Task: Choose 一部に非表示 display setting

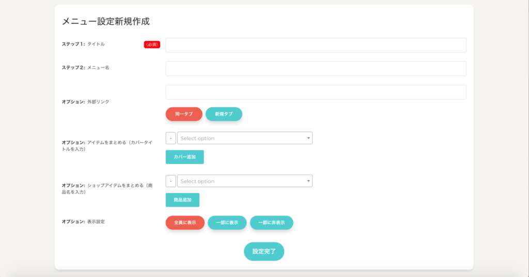Action: 271,222
